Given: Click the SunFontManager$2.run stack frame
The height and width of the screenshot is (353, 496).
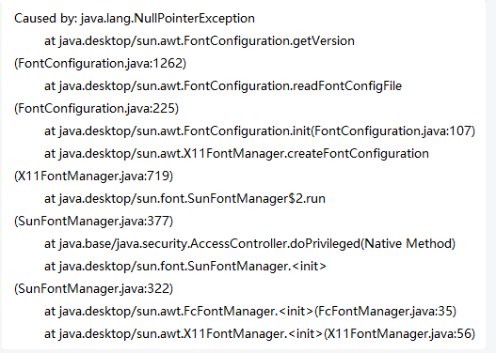Looking at the screenshot, I should 184,199.
